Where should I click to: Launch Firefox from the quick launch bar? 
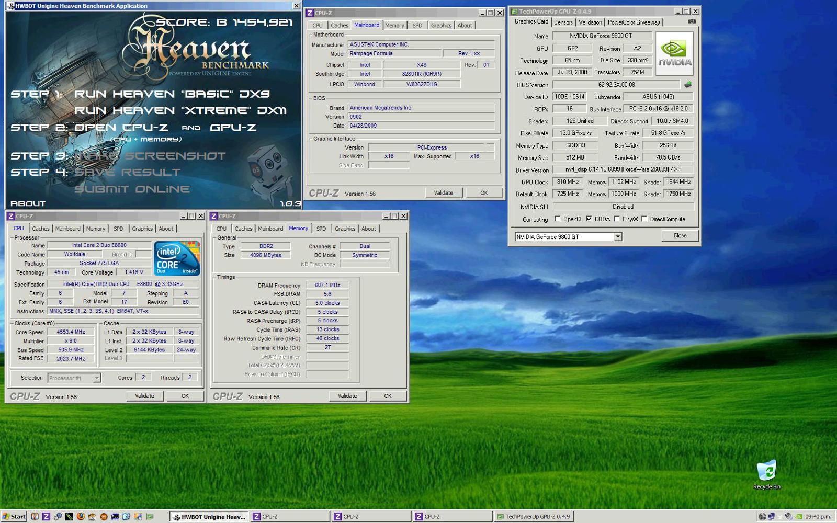pyautogui.click(x=81, y=516)
